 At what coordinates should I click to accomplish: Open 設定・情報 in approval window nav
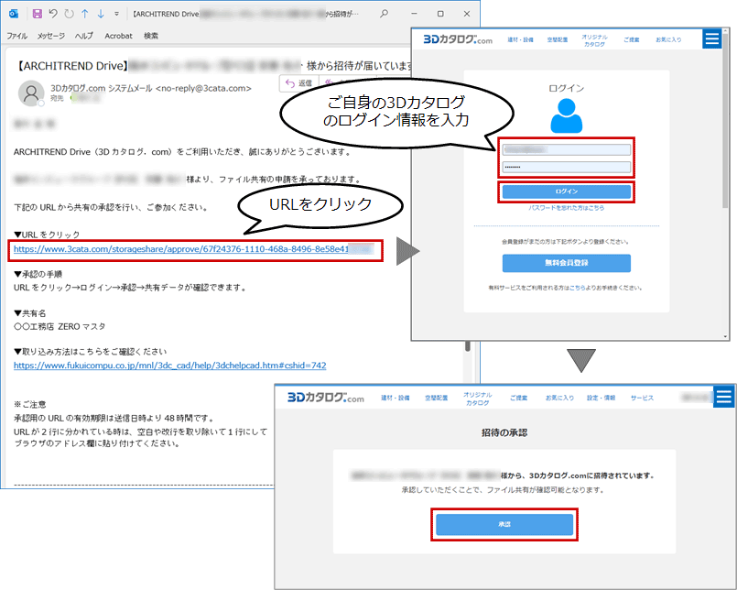(x=602, y=398)
